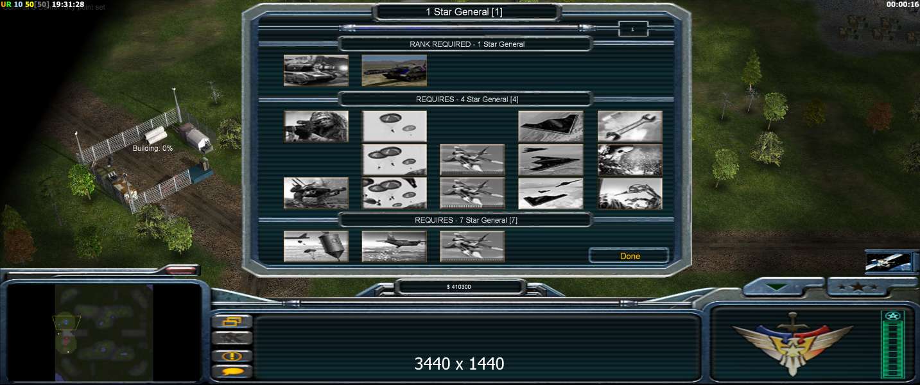Click the 00:00:16 game timer
This screenshot has width=920, height=385.
902,4
